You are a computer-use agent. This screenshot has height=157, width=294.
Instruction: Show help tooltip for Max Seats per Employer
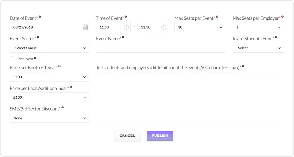282,17
